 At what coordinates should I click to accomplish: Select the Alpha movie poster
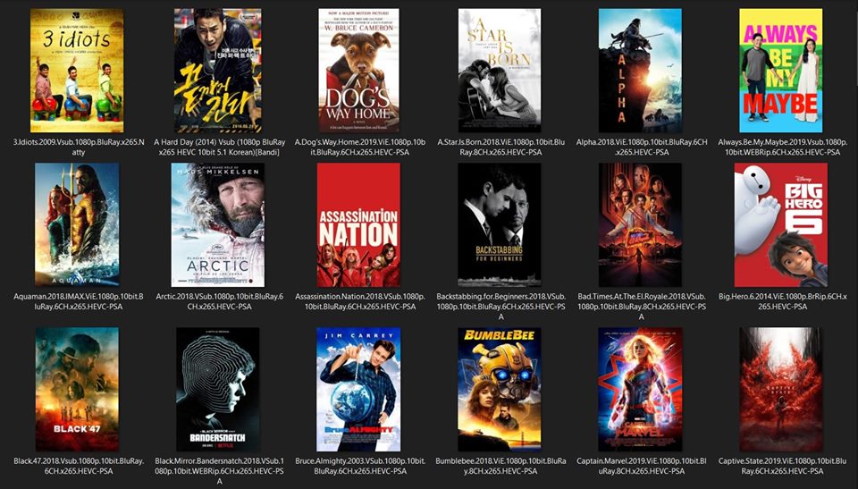point(640,70)
